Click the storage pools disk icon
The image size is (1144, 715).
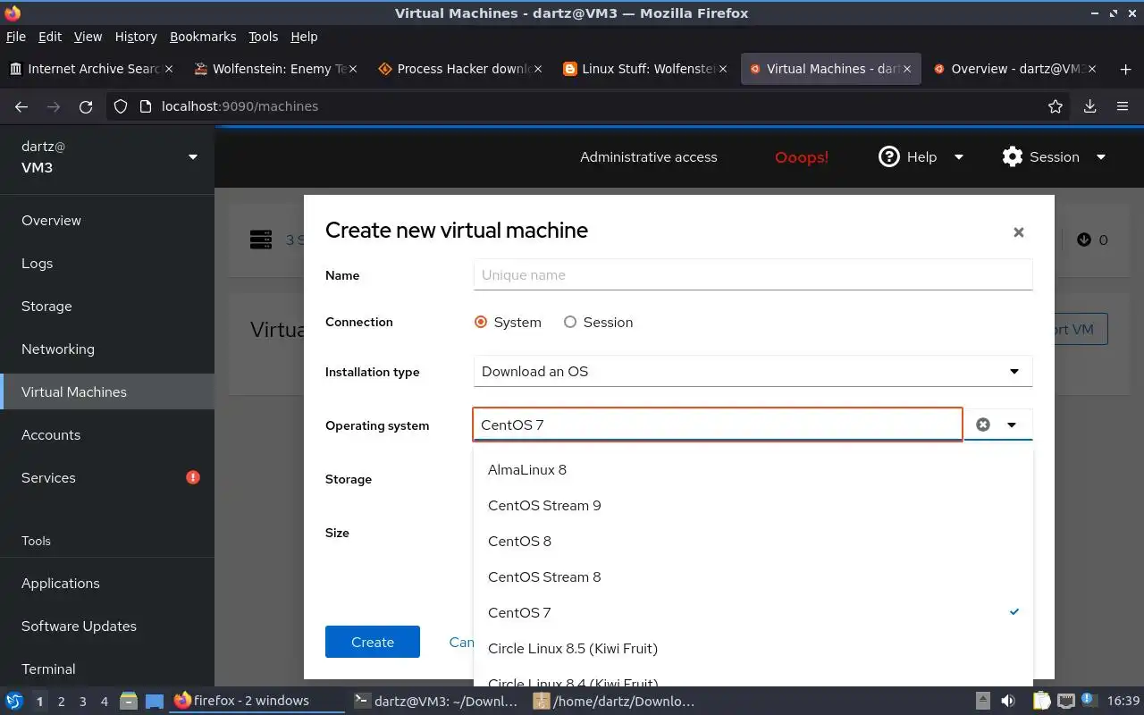(261, 240)
